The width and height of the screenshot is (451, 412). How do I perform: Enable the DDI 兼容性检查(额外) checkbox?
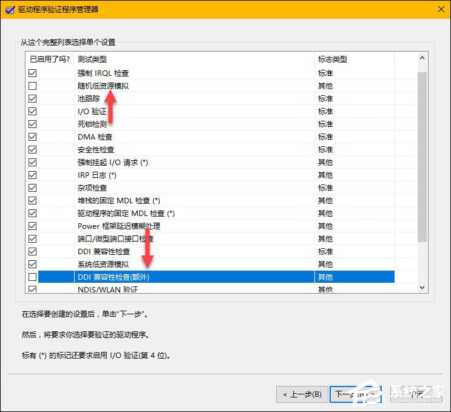point(33,277)
